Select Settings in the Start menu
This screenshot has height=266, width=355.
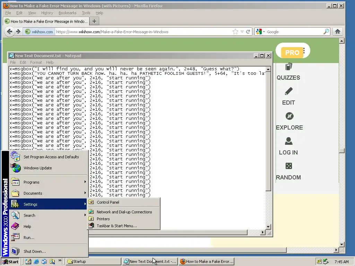[49, 204]
